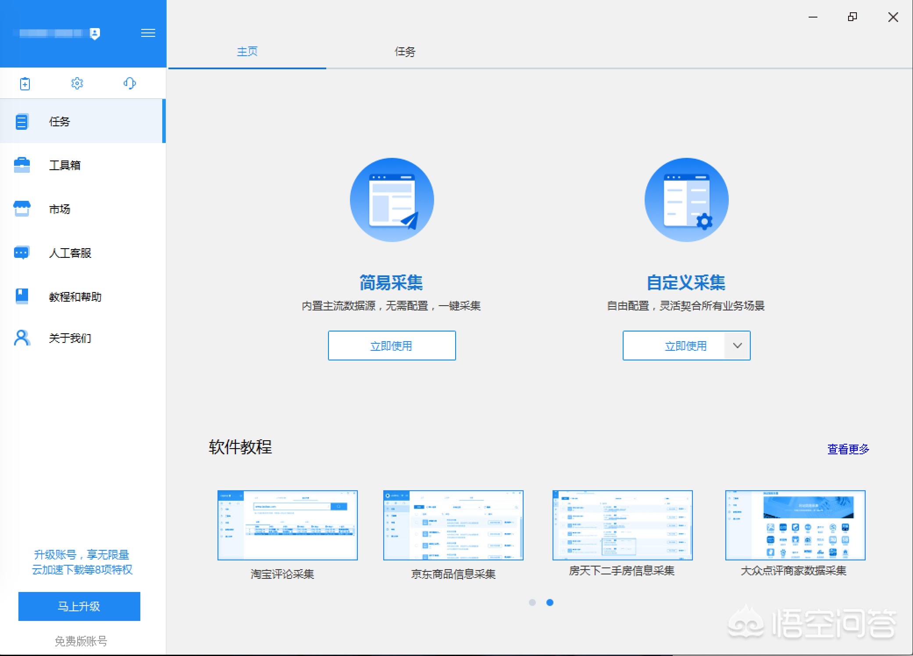Open 工具箱 in the sidebar

[82, 165]
